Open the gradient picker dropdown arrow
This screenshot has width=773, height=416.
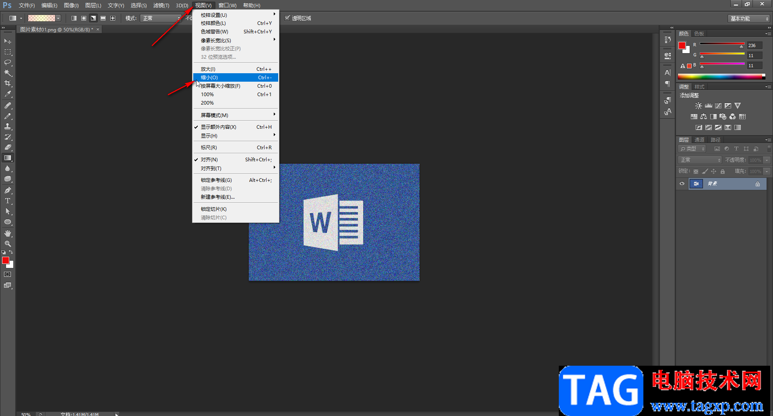click(x=58, y=18)
